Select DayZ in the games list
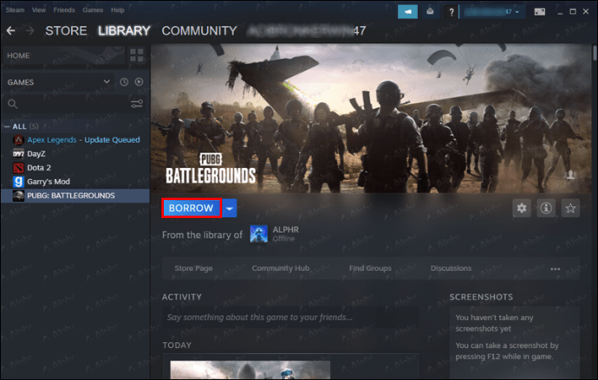This screenshot has height=380, width=598. pos(36,154)
